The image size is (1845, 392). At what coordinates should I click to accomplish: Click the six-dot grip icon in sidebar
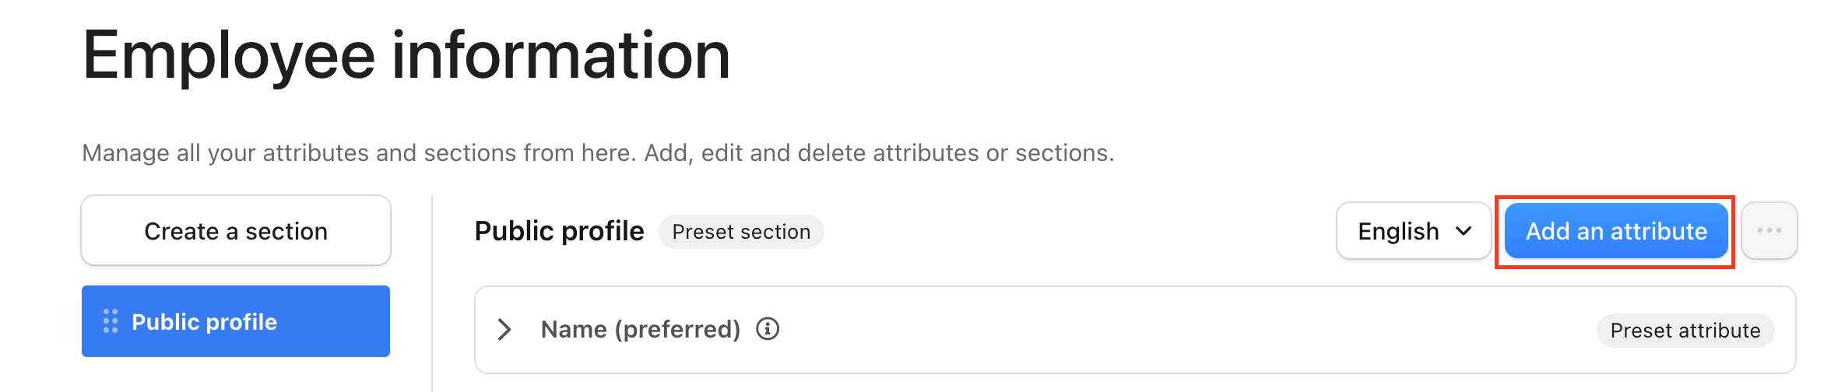point(111,321)
